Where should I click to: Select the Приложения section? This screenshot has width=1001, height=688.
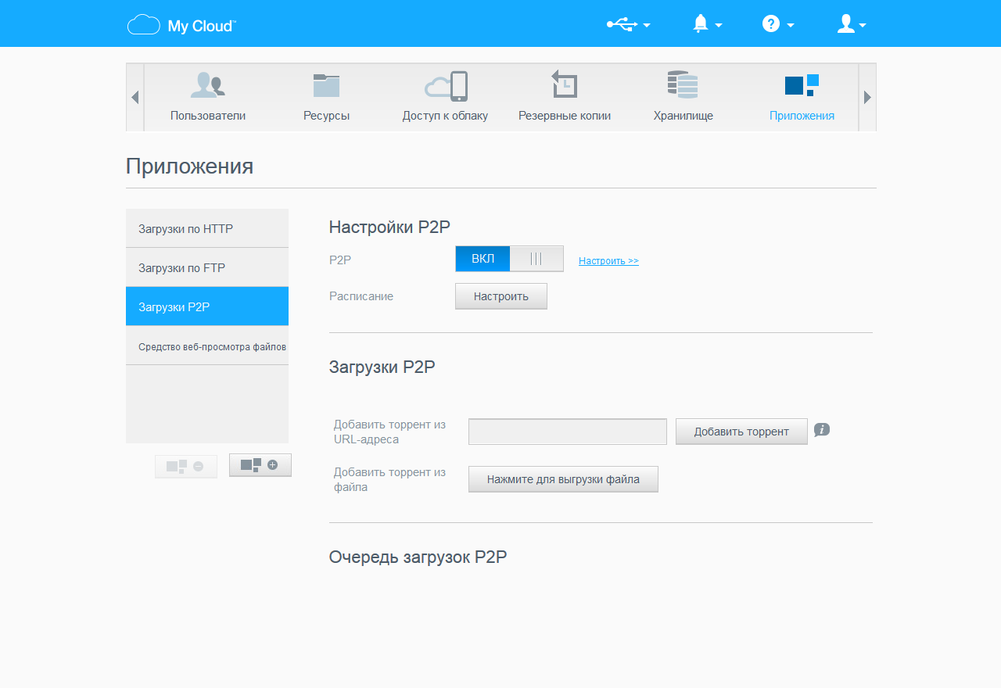pyautogui.click(x=802, y=97)
